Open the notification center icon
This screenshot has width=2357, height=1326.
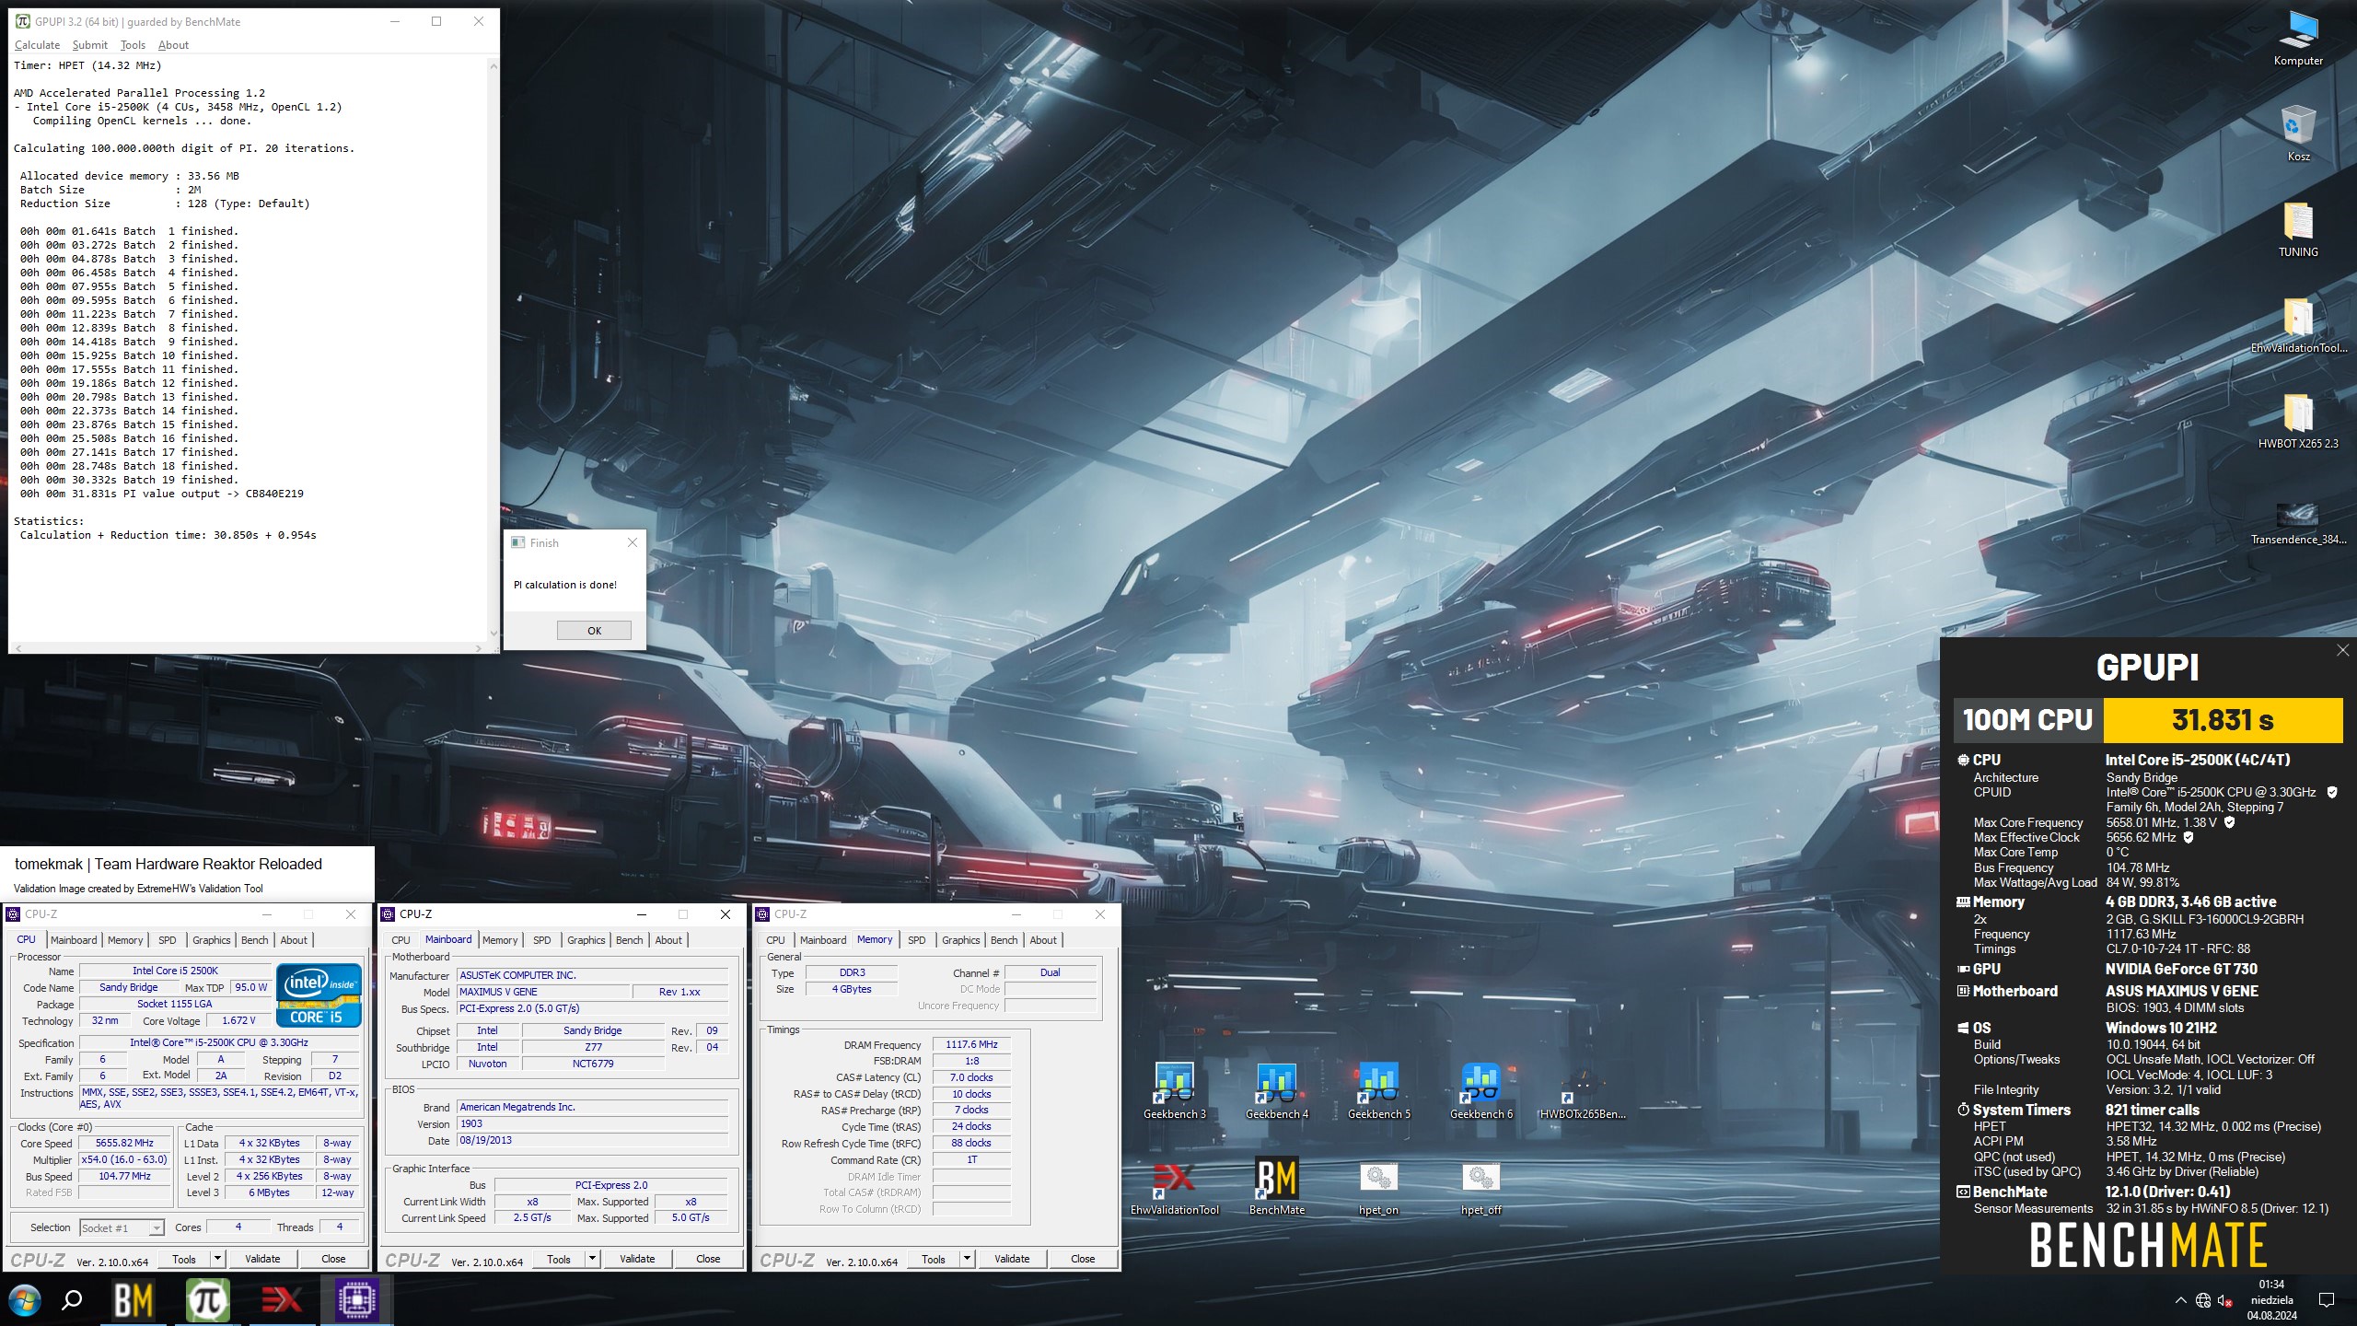[x=2327, y=1300]
